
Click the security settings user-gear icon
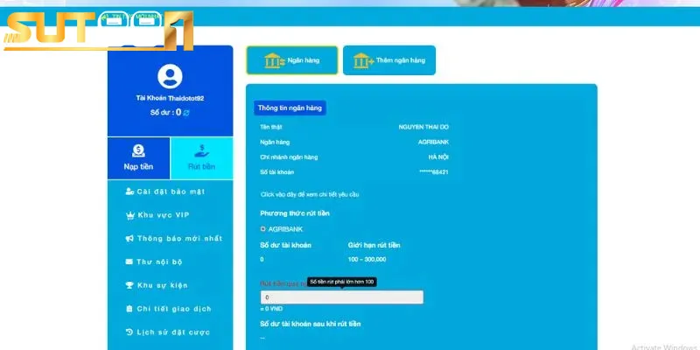(x=129, y=191)
